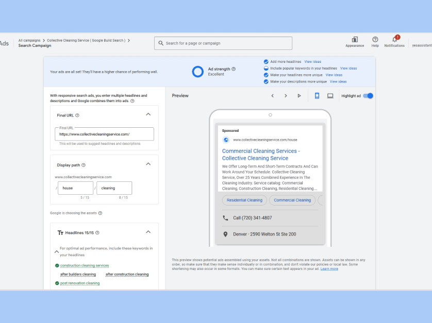The image size is (432, 323).
Task: Open the Learn more link
Action: 329,269
